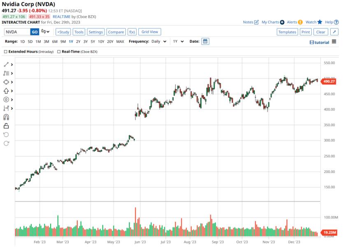The image size is (343, 247).
Task: Enable Extended Hours display
Action: (x=6, y=52)
